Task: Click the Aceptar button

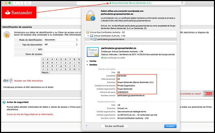Action: coord(170,126)
